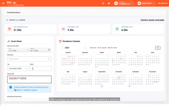
Task: Open the Manual Demo user menu
Action: [x=146, y=3]
